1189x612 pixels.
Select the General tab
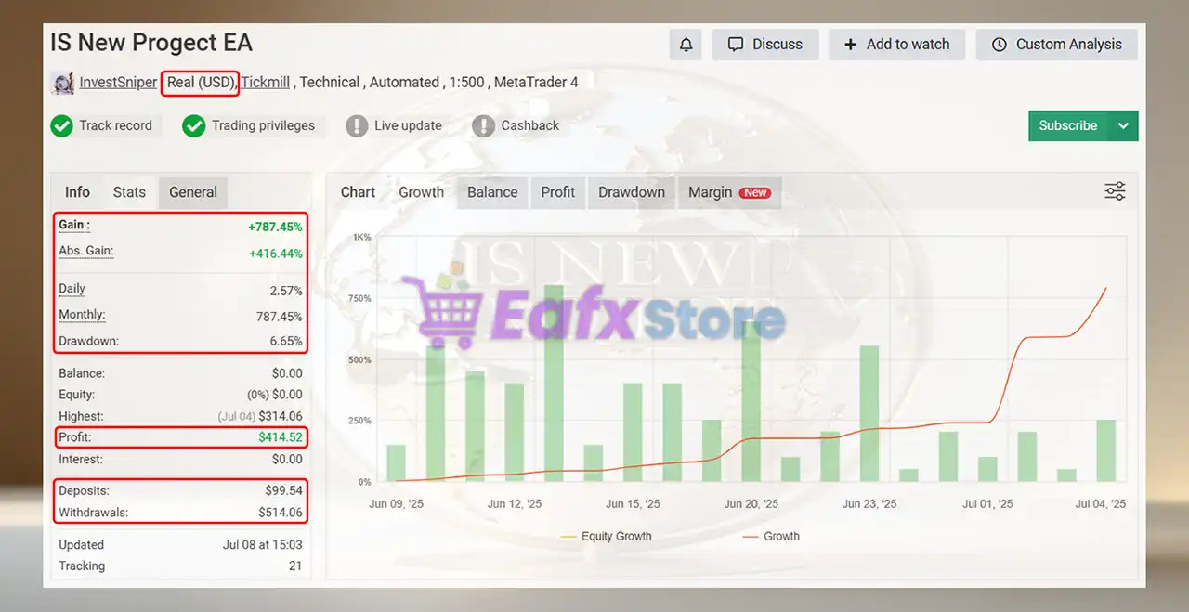tap(193, 192)
